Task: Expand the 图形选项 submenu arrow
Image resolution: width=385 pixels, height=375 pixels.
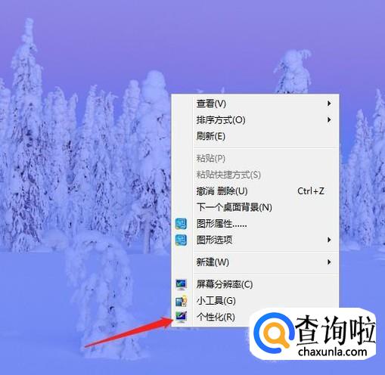Action: (x=329, y=240)
